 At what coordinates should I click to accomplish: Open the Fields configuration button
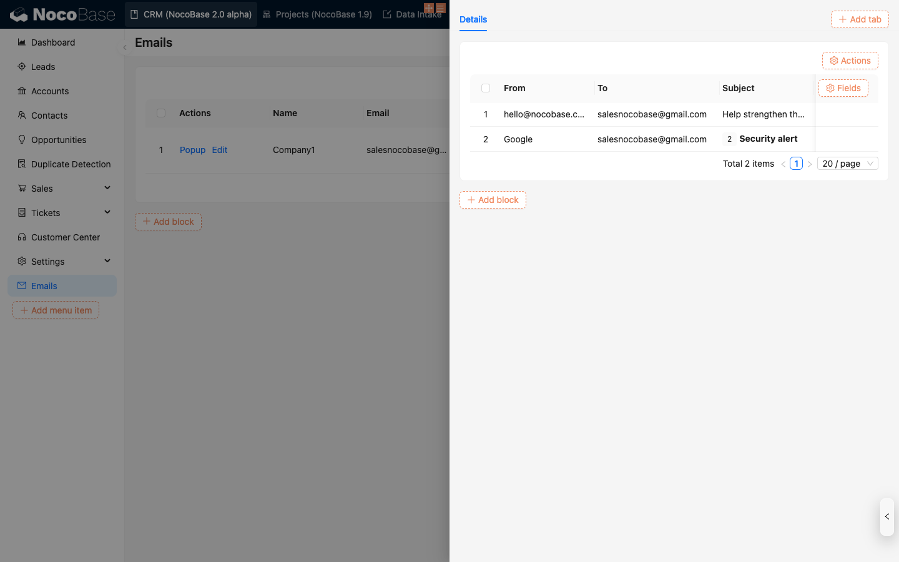point(843,88)
